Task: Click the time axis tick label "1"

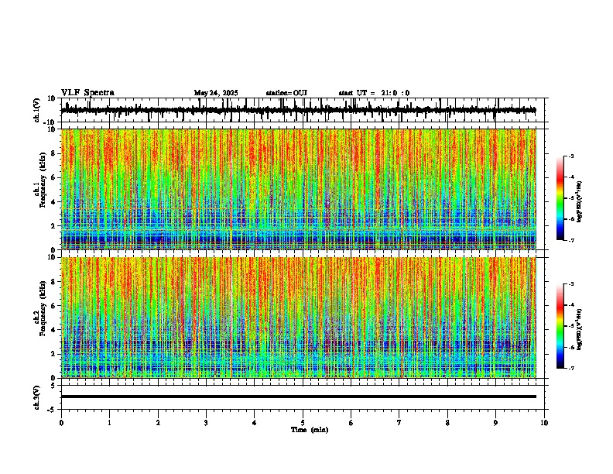Action: tap(109, 423)
